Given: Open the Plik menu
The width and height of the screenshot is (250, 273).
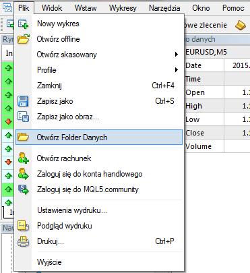Looking at the screenshot, I should point(24,8).
